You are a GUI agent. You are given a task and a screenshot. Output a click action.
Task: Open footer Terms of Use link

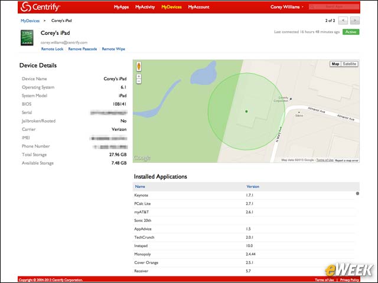coord(324,279)
